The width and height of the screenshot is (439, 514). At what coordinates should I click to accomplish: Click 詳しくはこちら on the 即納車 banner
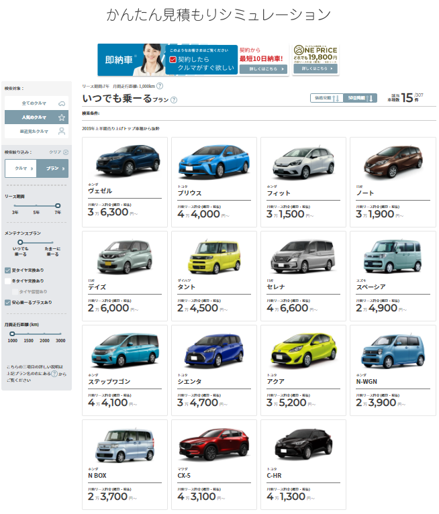[264, 69]
